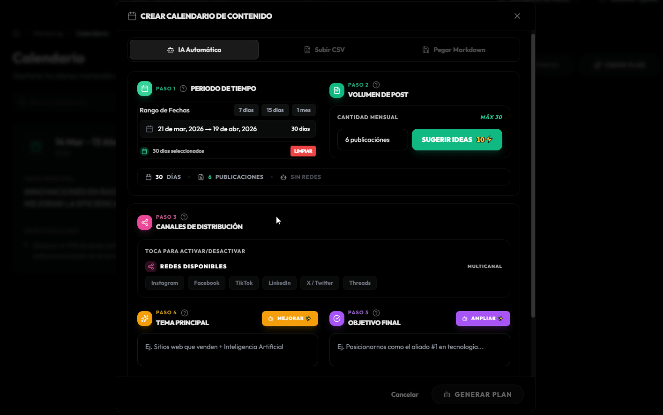Switch to the Pegar Markdown tab
Image resolution: width=663 pixels, height=415 pixels.
click(454, 49)
